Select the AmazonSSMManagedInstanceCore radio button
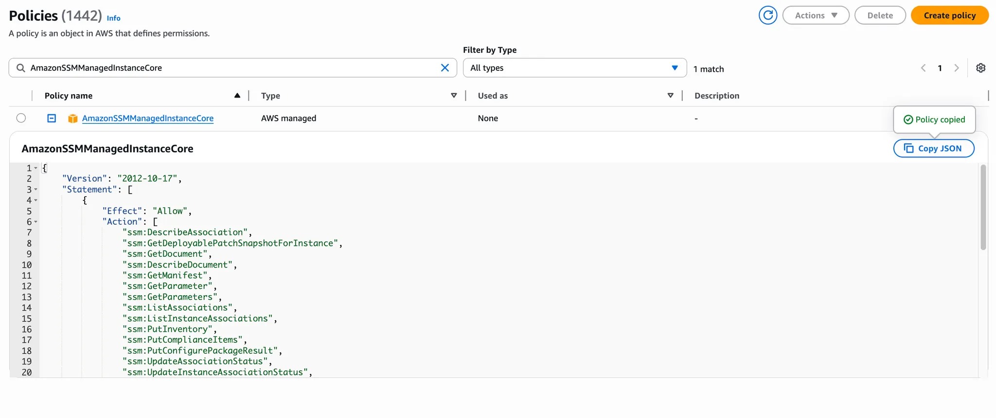 pos(21,118)
